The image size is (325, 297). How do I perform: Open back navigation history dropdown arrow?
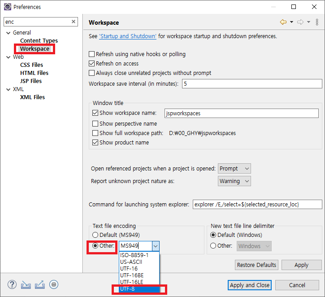tap(291, 22)
